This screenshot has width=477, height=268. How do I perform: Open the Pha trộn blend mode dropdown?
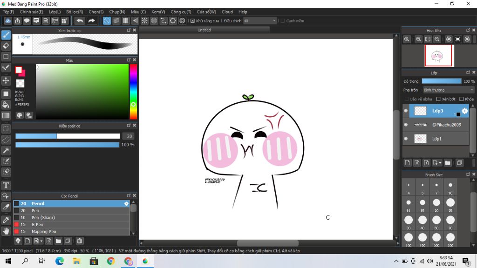coord(449,90)
